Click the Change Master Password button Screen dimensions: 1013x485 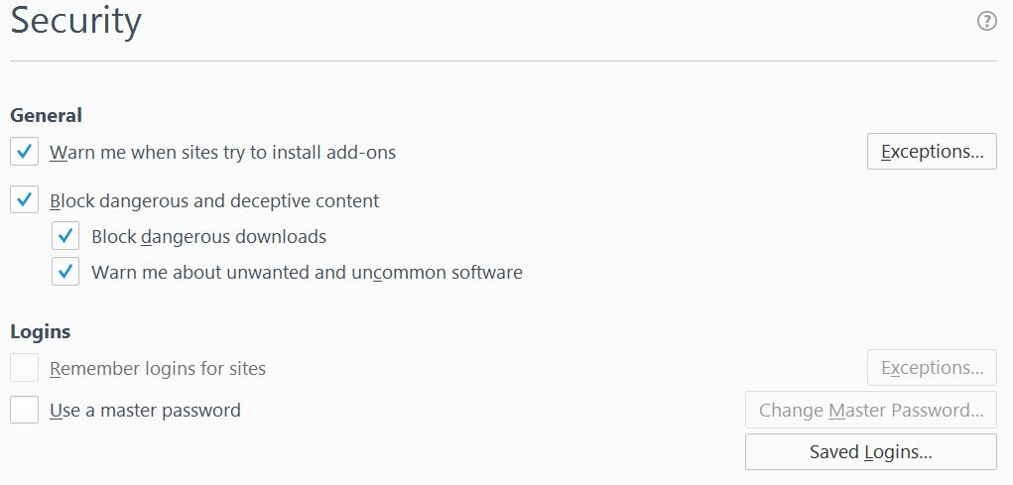(871, 410)
